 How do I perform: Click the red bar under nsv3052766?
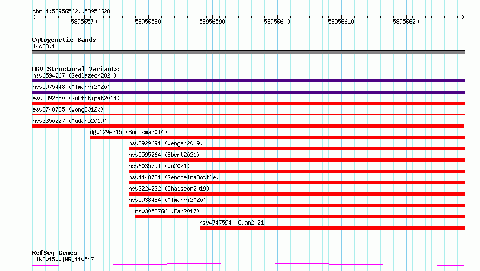(x=300, y=217)
